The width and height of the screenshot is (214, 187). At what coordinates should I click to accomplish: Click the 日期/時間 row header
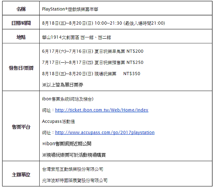[21, 23]
